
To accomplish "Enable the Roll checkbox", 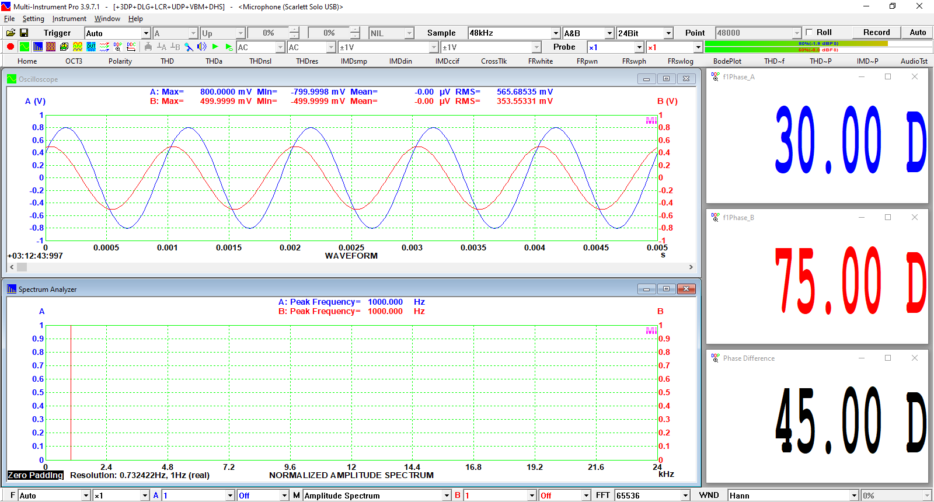I will click(x=809, y=32).
